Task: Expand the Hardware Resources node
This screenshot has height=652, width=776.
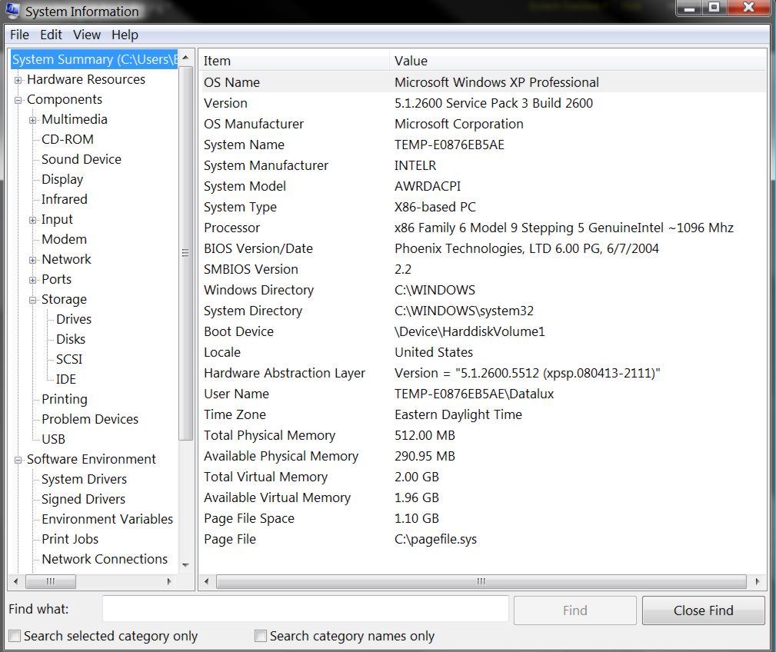Action: (x=18, y=80)
